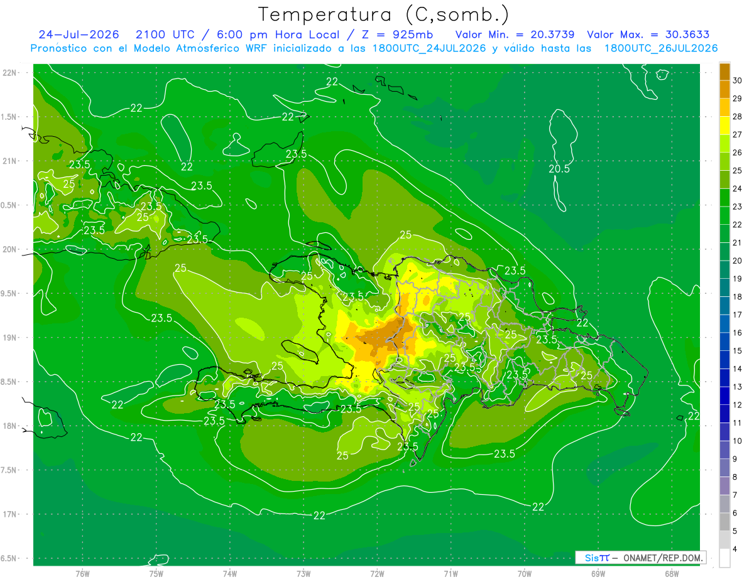Click the title "Temperatura (C,somb.)"
754x582 pixels.
coord(384,14)
